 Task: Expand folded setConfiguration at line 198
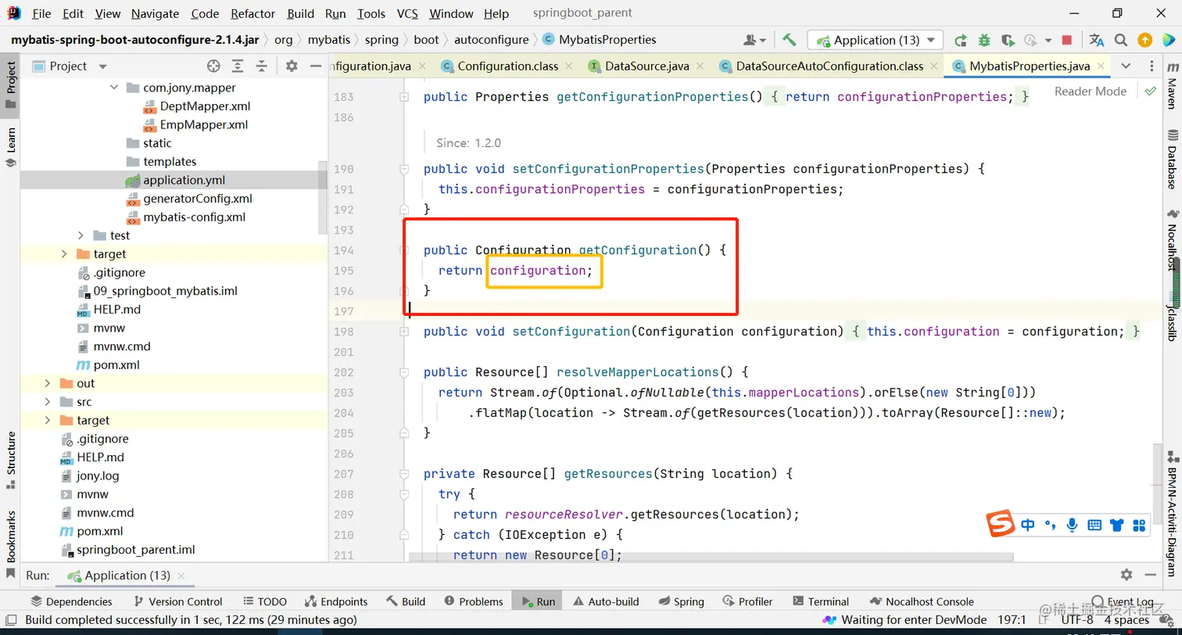click(x=404, y=332)
